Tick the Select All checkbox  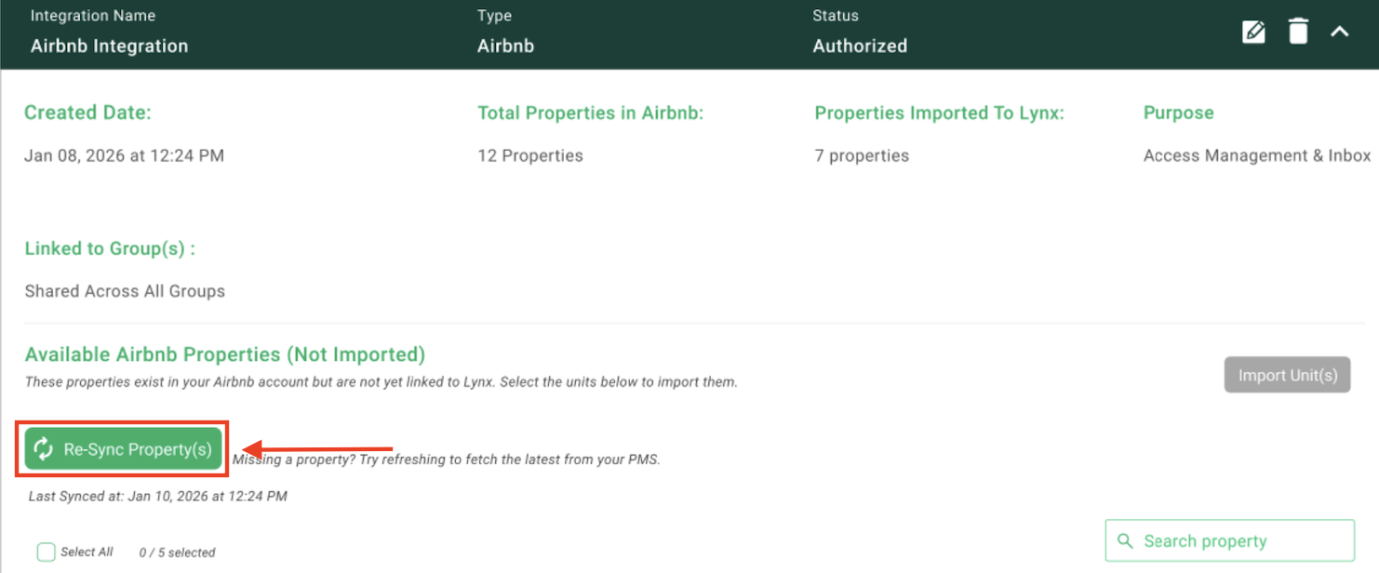click(46, 553)
